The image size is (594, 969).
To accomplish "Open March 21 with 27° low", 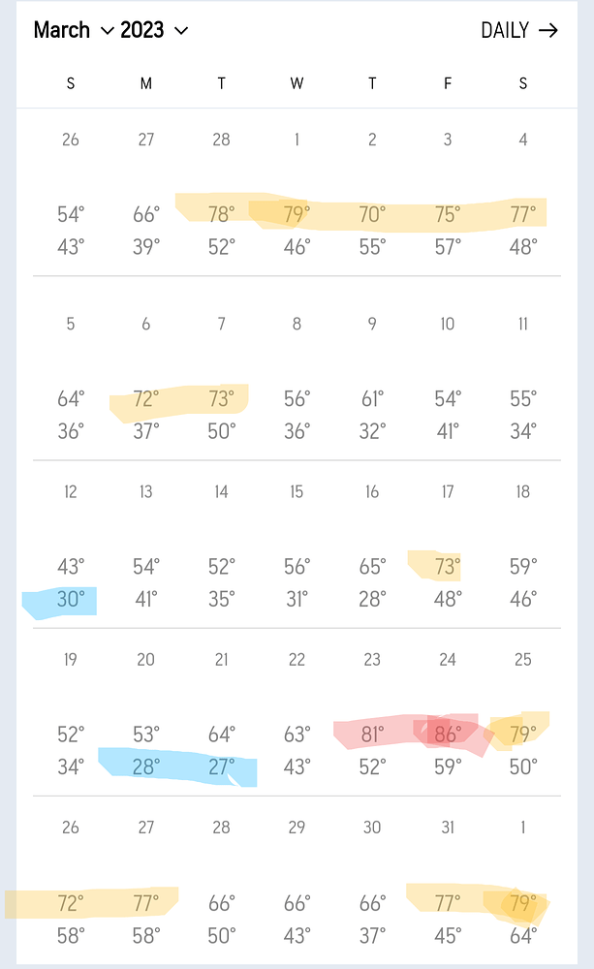I will [221, 715].
